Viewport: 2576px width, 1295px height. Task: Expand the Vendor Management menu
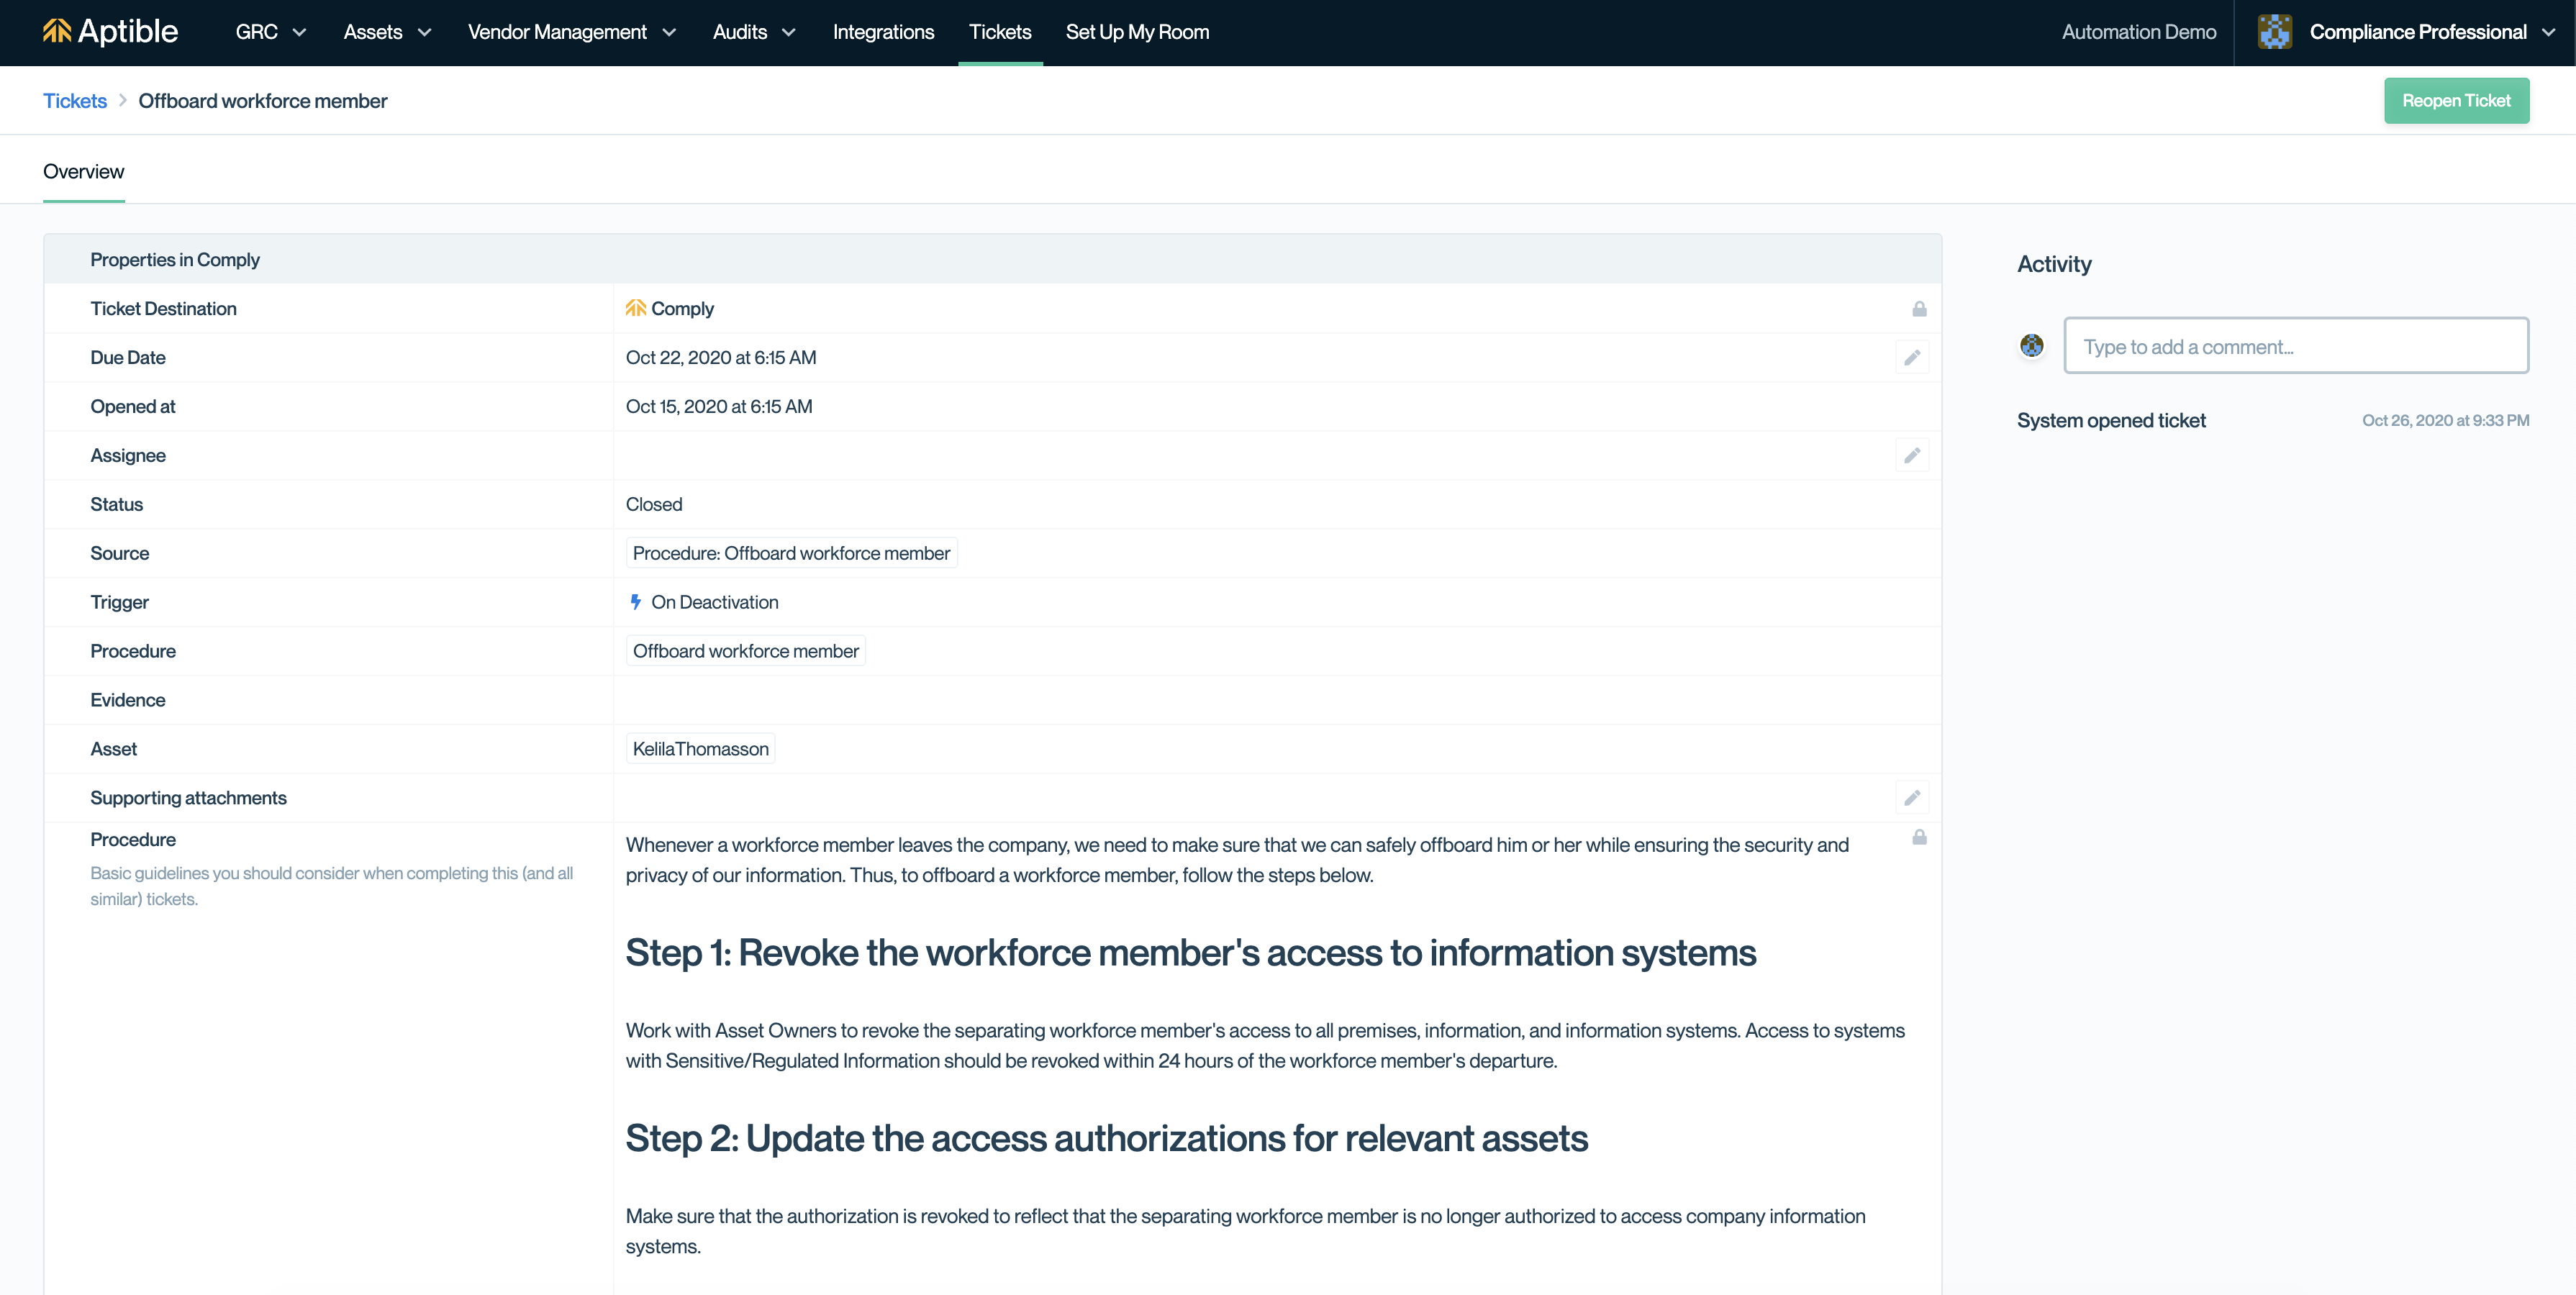pyautogui.click(x=572, y=32)
